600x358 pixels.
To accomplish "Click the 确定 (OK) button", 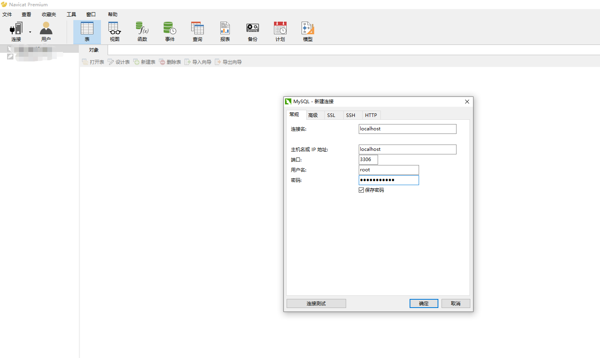I will click(424, 303).
